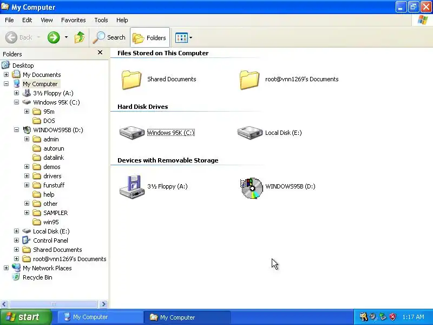Open the Edit menu
433x325 pixels.
pyautogui.click(x=27, y=20)
